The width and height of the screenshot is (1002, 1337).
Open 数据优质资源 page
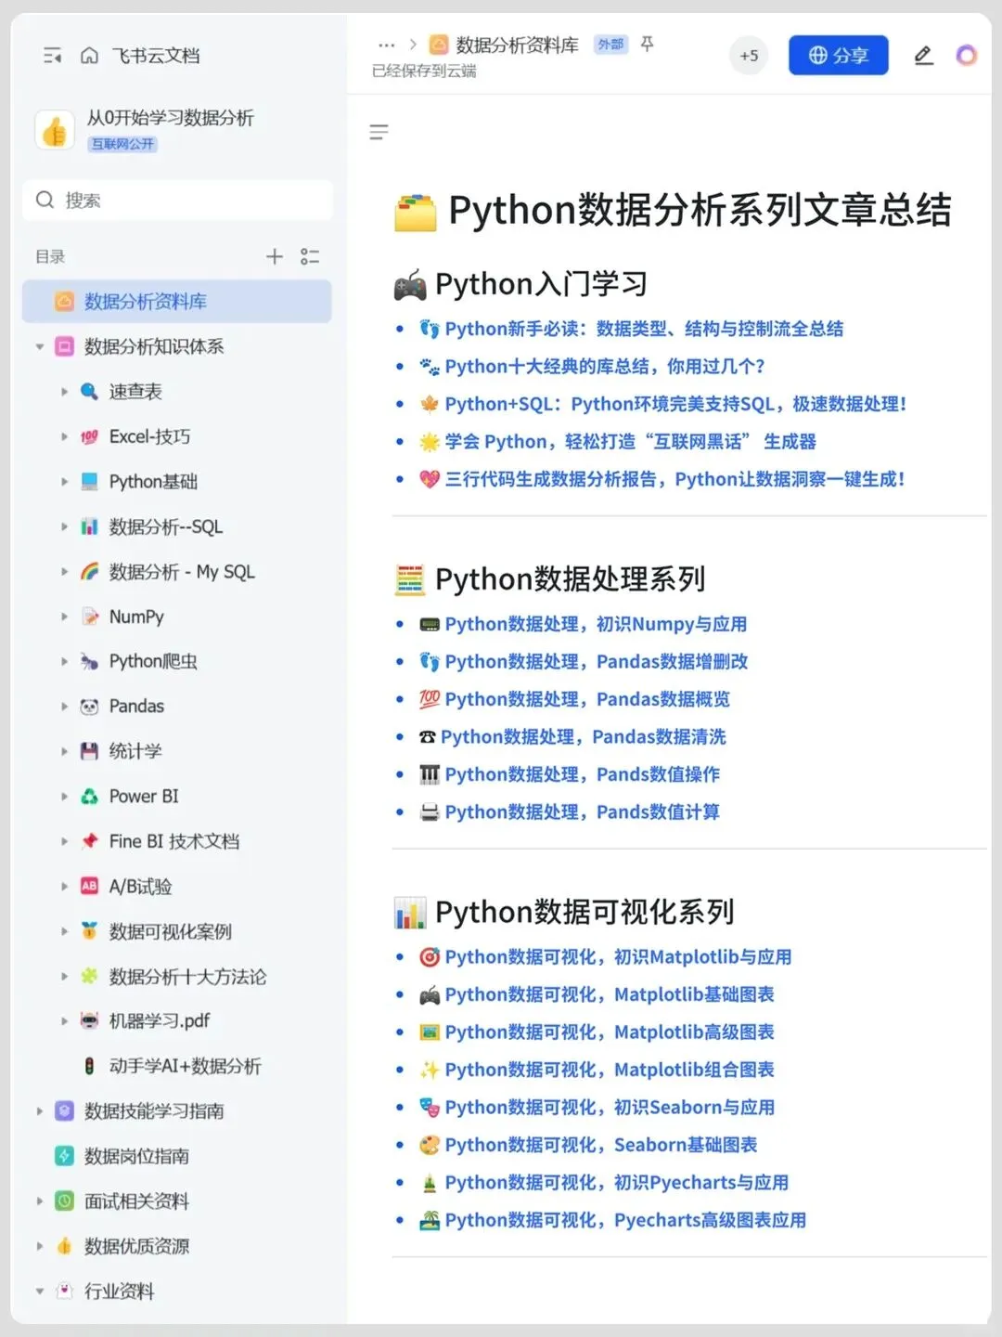136,1246
